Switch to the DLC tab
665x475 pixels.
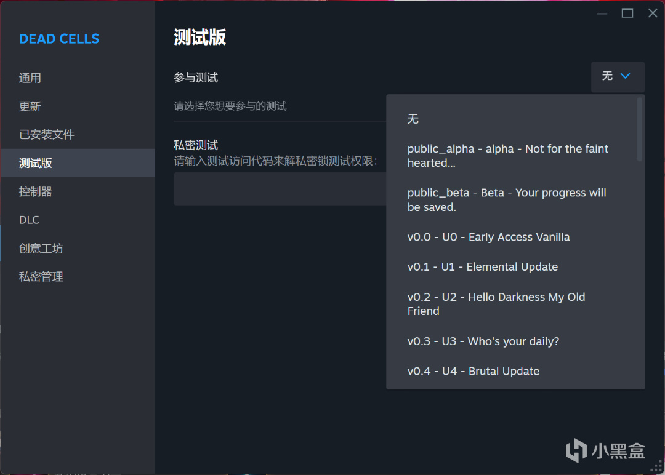pos(29,220)
